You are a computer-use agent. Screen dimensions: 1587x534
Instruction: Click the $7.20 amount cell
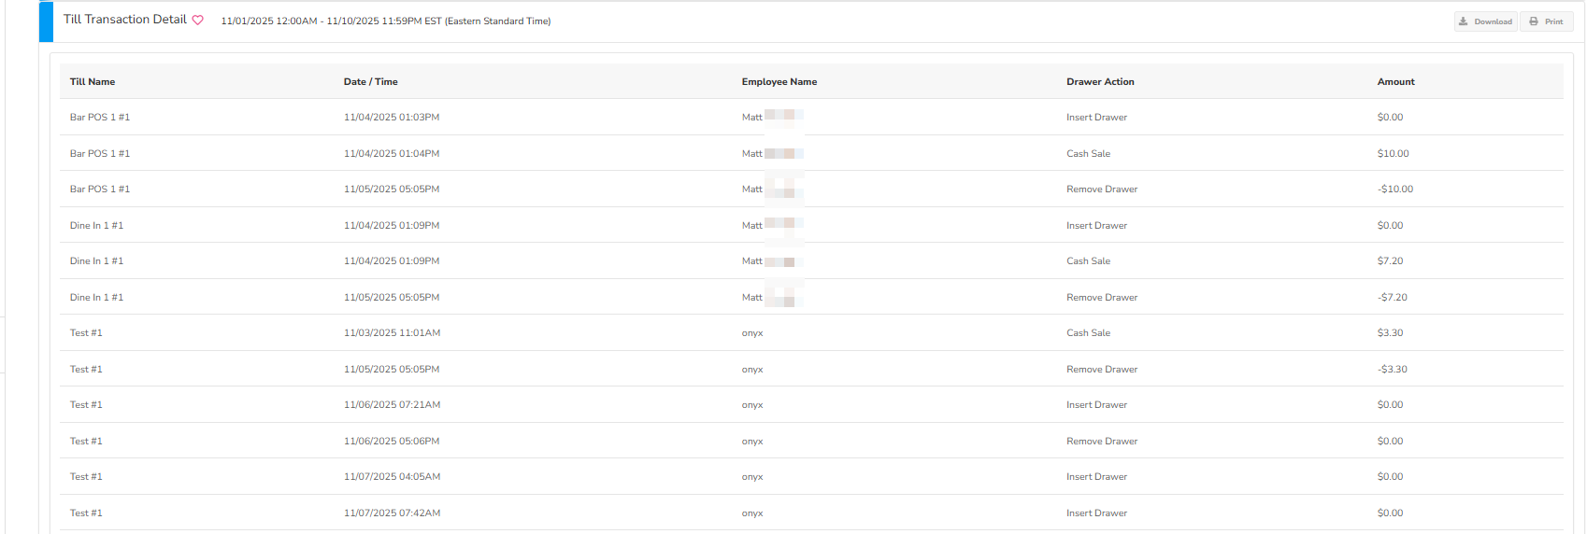pos(1390,261)
